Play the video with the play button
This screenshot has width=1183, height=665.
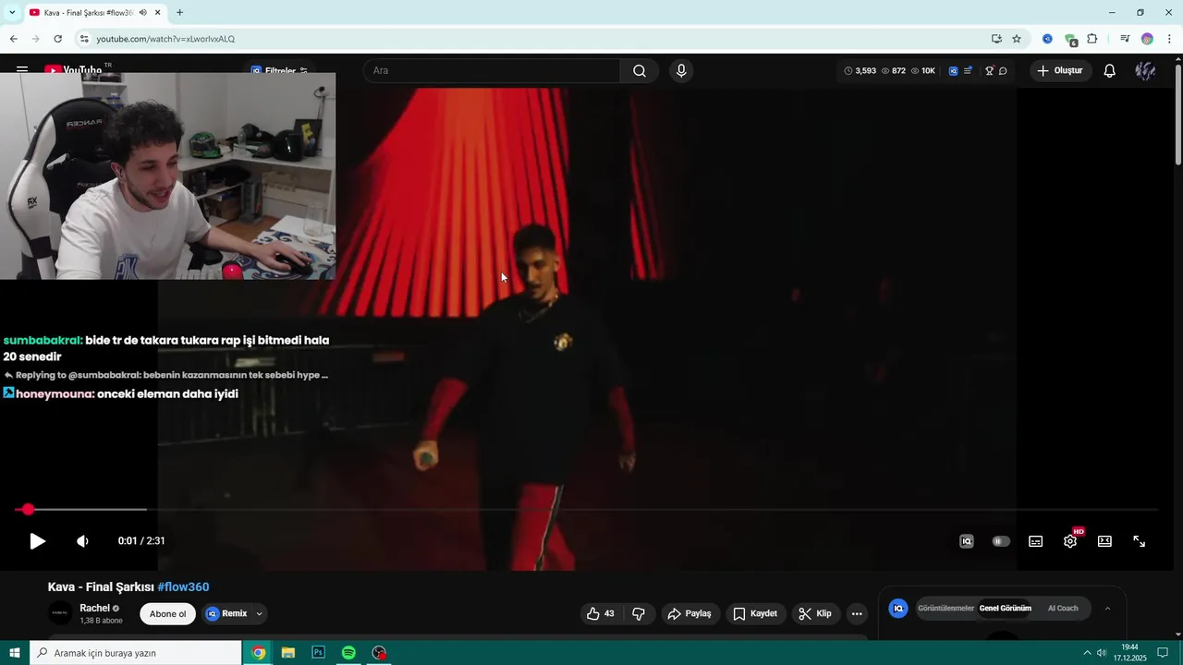pos(37,541)
